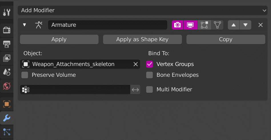The height and width of the screenshot is (140, 271).
Task: Click Apply as Shape Key
Action: (x=142, y=40)
